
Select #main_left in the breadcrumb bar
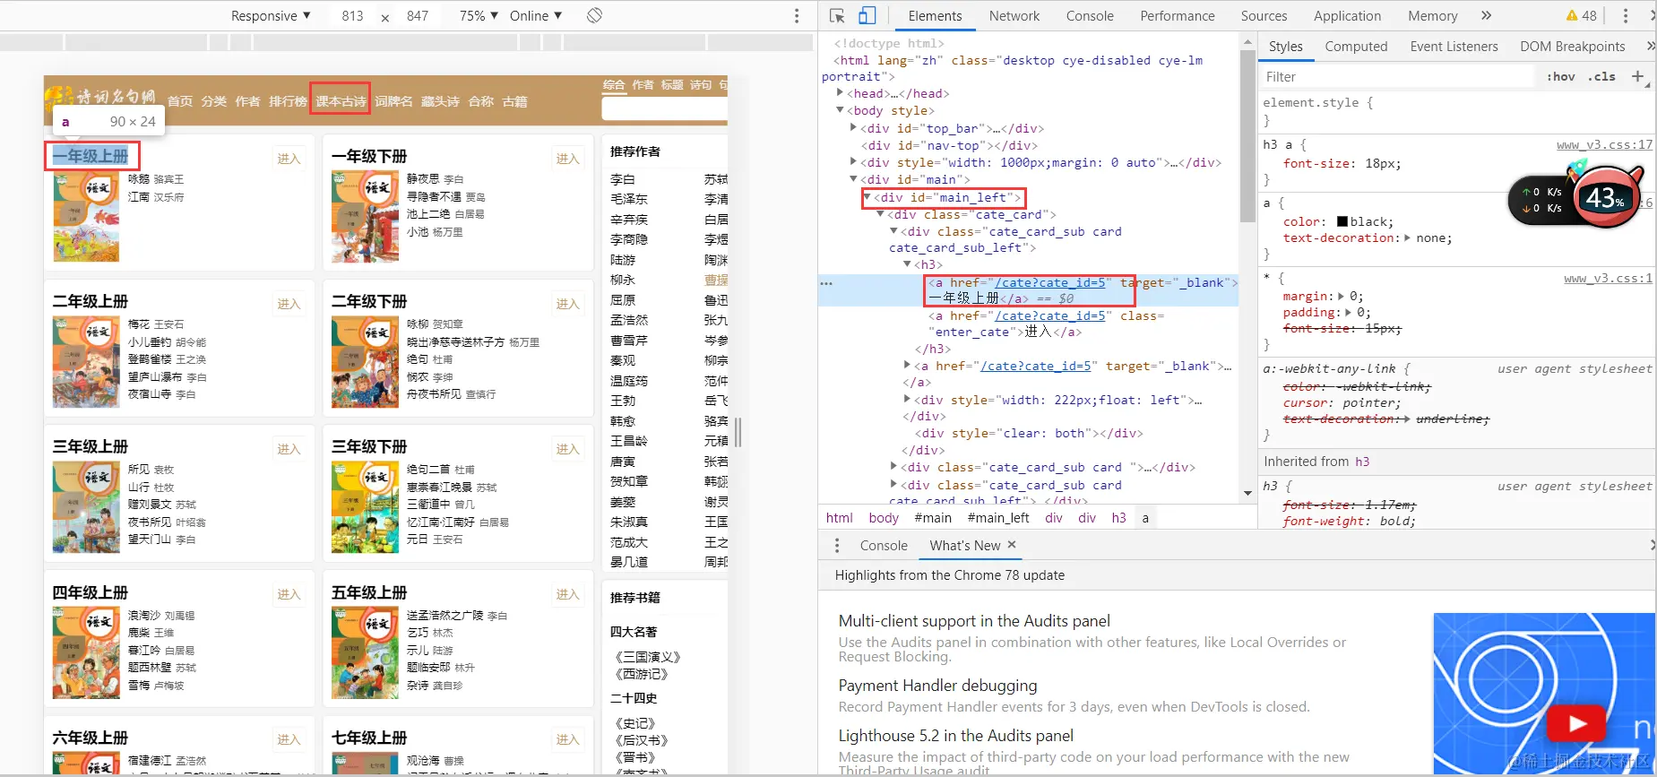click(998, 518)
